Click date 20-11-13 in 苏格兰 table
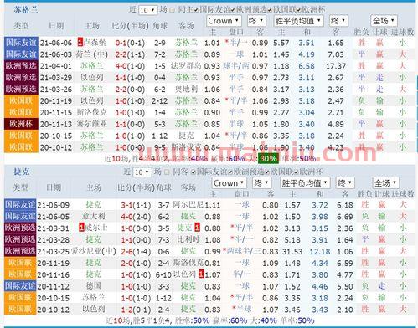Image resolution: width=418 pixels, height=328 pixels. [x=56, y=124]
